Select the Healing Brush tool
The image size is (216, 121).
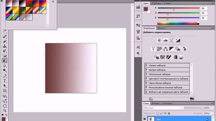(4, 36)
